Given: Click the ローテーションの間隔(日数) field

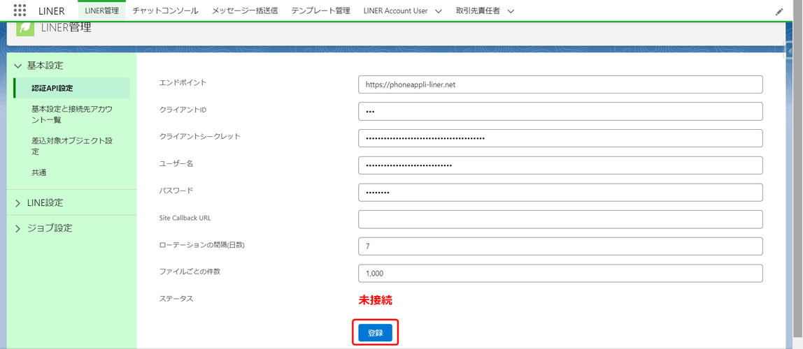Looking at the screenshot, I should click(560, 246).
